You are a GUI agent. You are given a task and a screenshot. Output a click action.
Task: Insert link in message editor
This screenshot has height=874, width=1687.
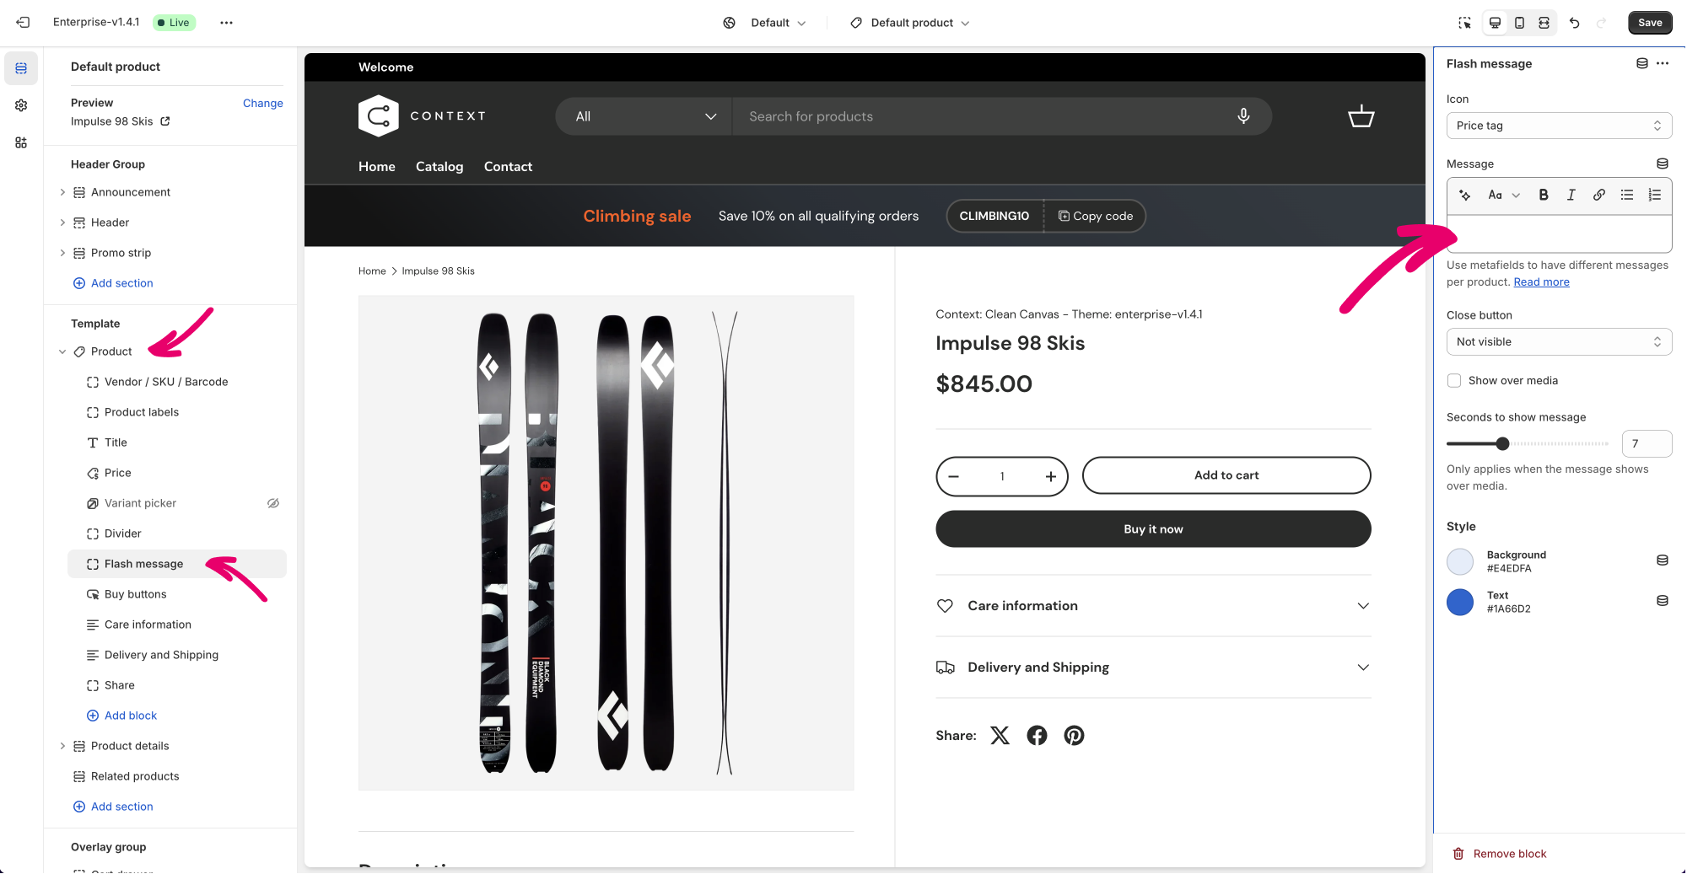click(1598, 195)
